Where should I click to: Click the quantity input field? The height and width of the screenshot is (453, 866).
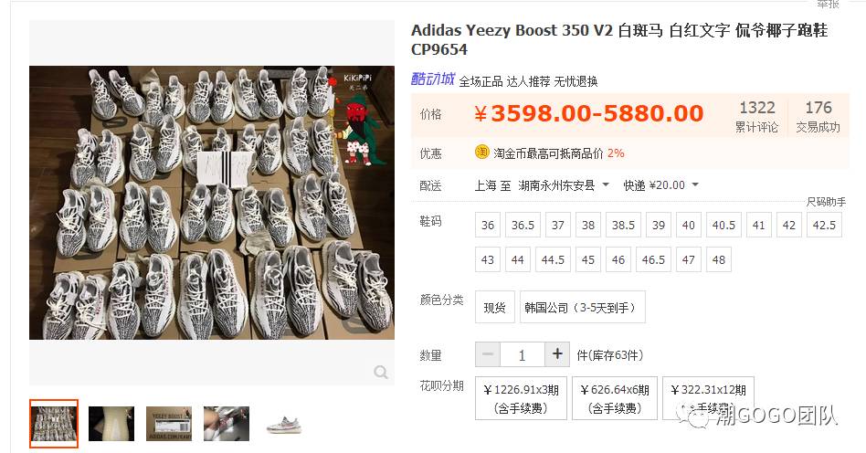[x=523, y=354]
